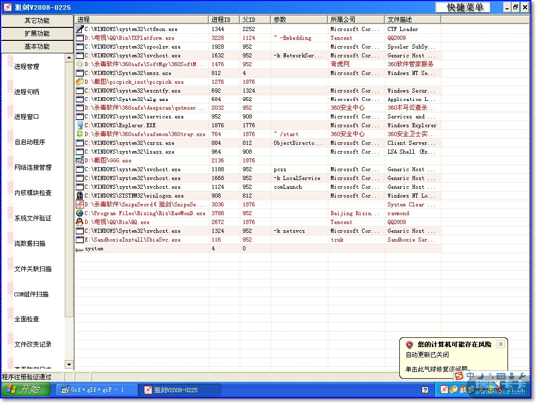Viewport: 536px width, 403px height.
Task: Close the computer risk balloon
Action: [500, 344]
